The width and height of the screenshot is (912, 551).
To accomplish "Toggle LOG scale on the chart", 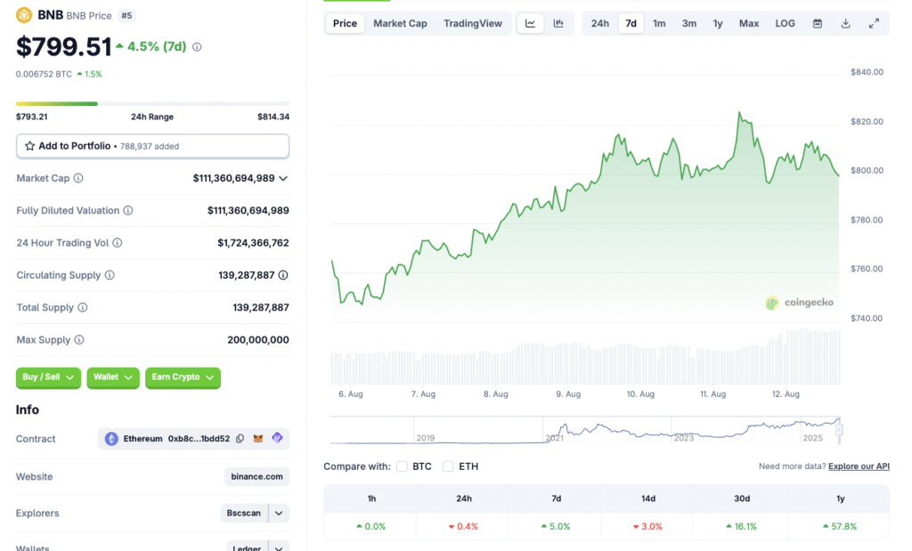I will coord(786,23).
